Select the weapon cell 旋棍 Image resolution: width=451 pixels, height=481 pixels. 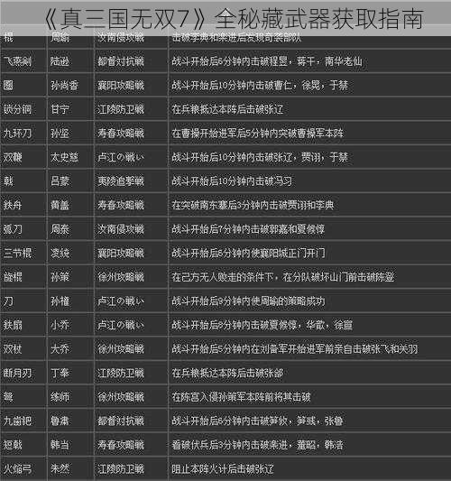(x=13, y=277)
